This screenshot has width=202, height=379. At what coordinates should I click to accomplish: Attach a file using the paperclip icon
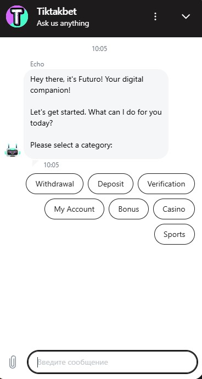pos(13,362)
